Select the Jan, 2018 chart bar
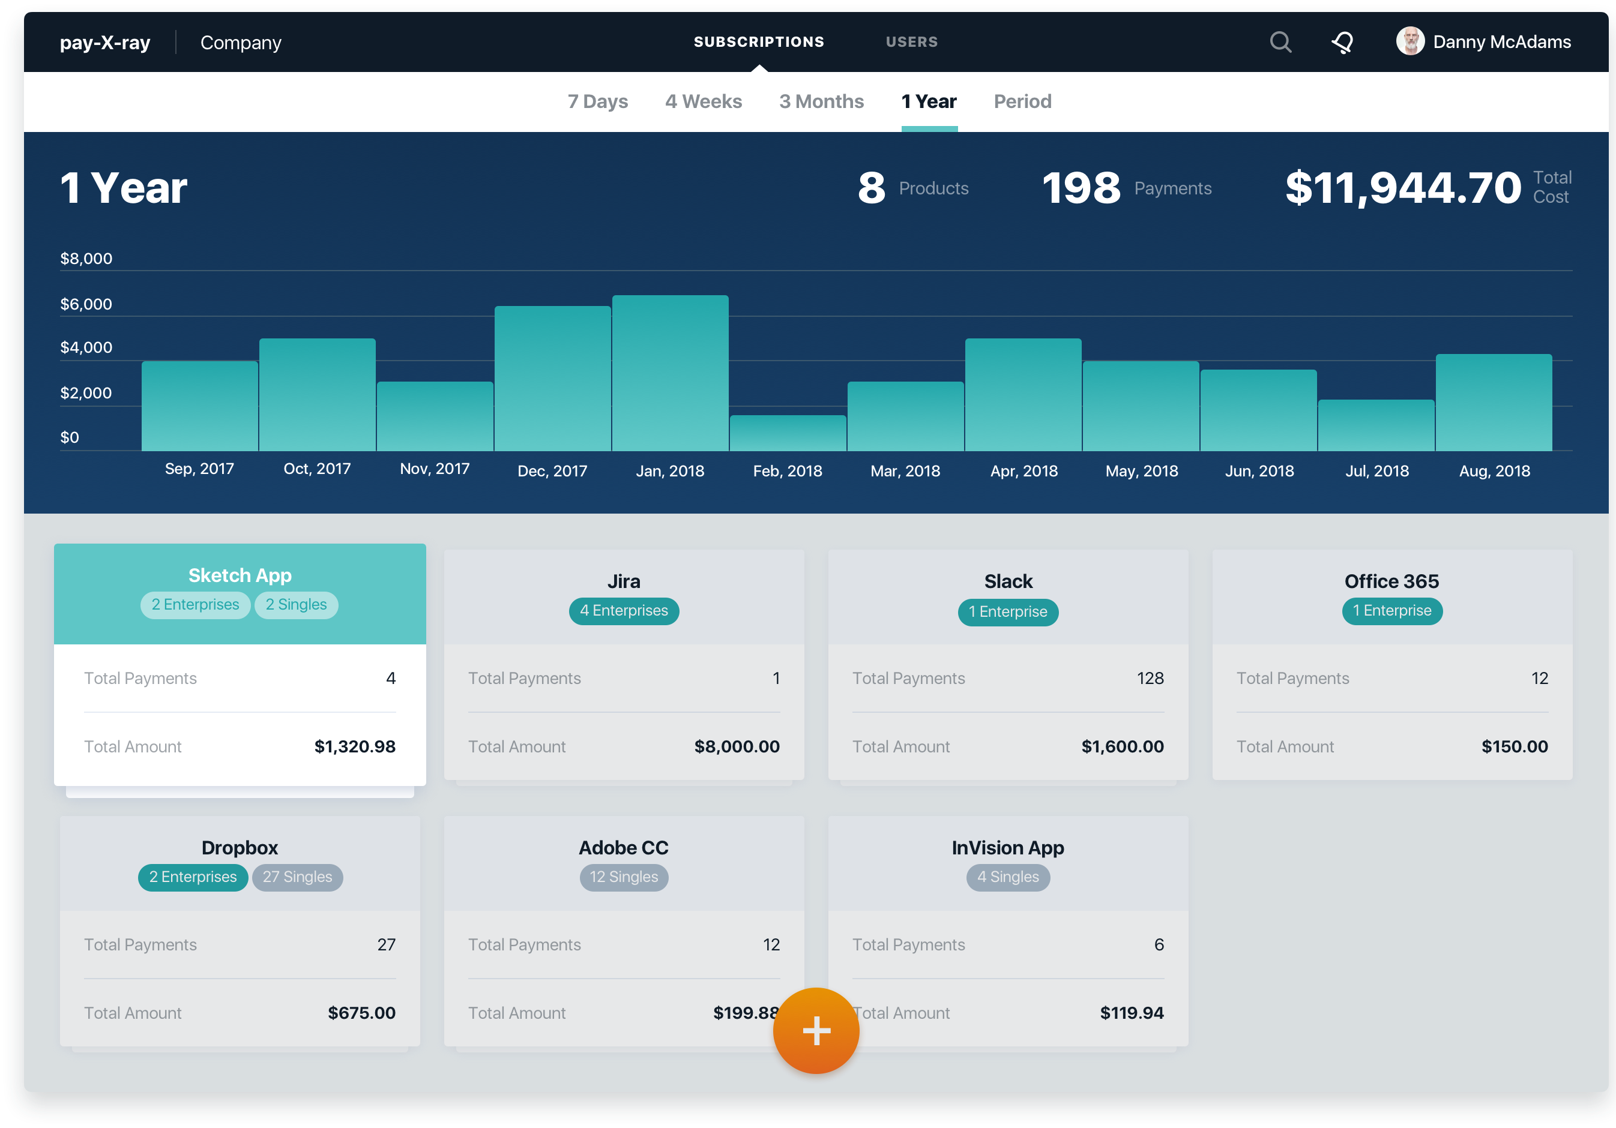This screenshot has height=1128, width=1616. (670, 373)
